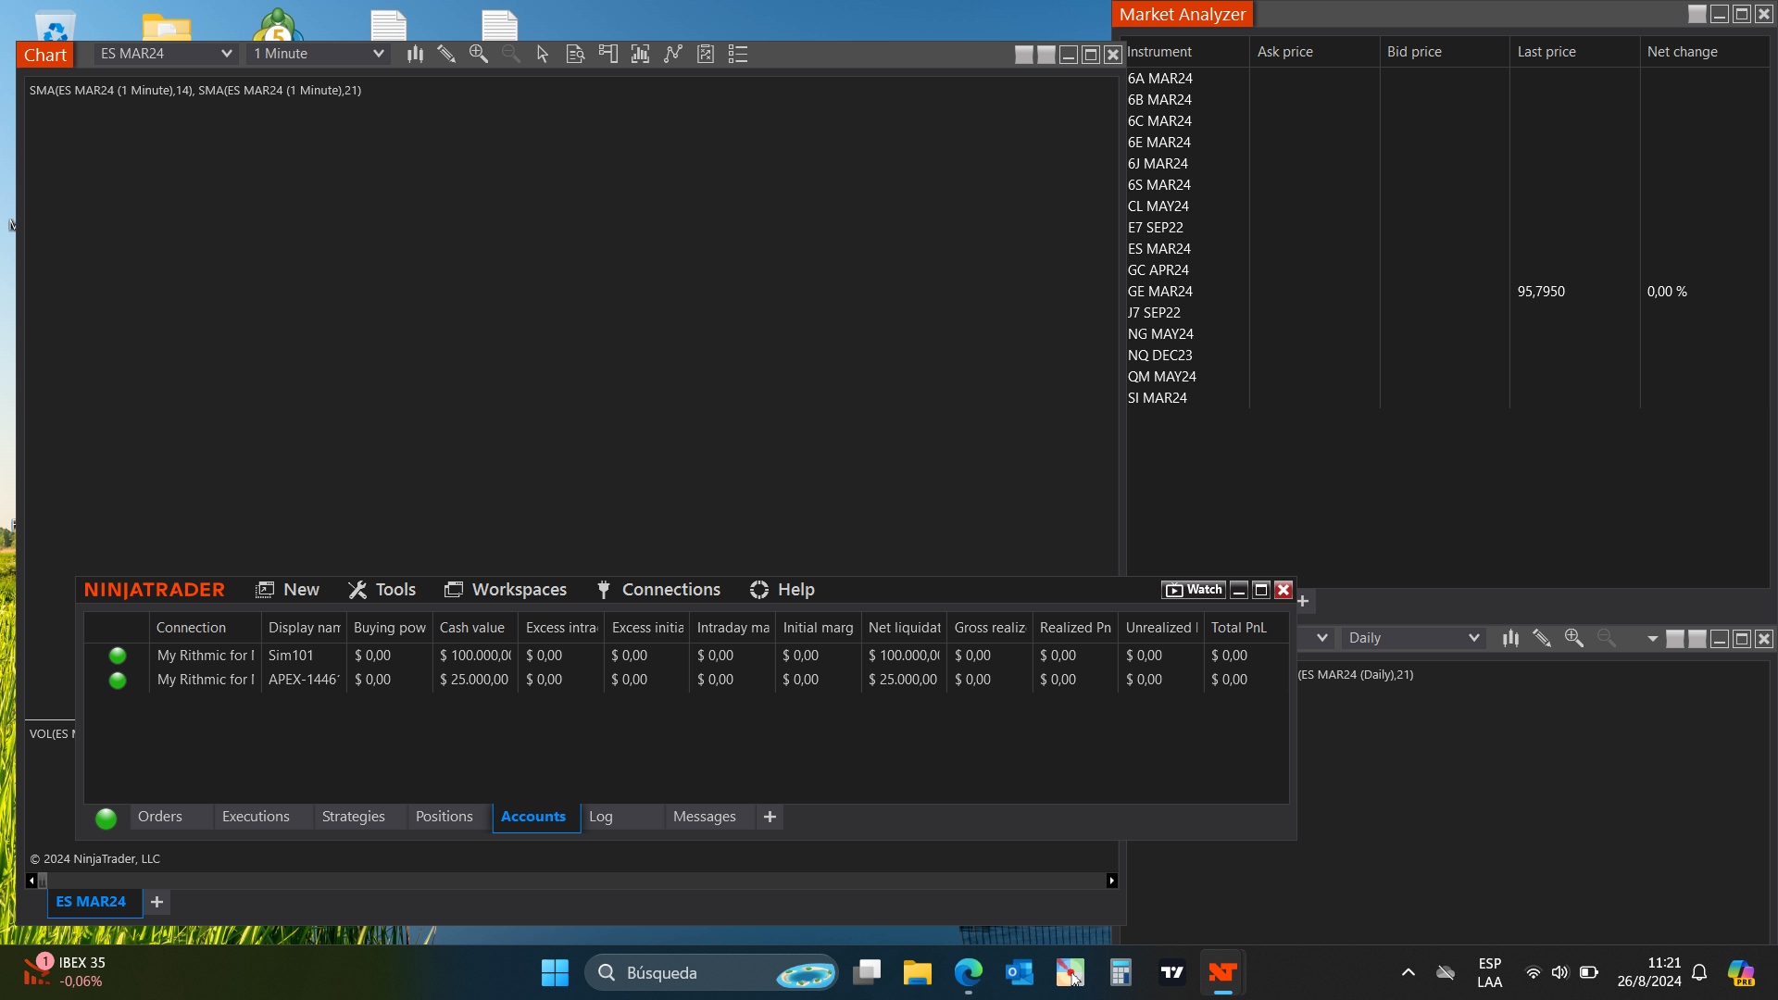Expand the ES MAR24 instrument dropdown
Screen dimensions: 1778x1000
225,54
